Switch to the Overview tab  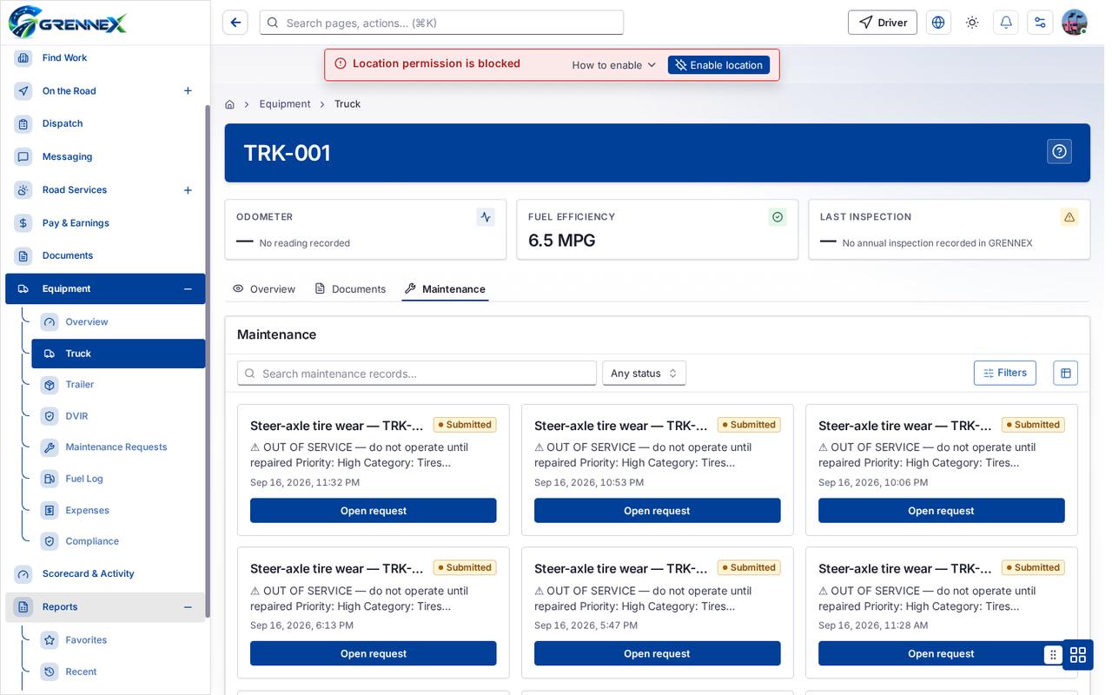coord(264,289)
